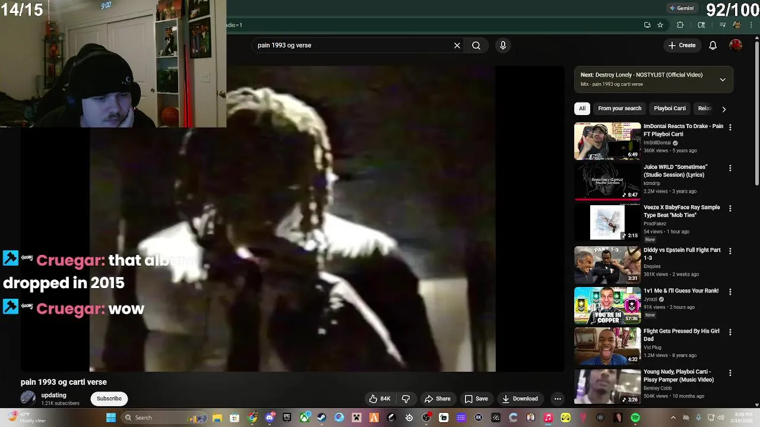Open Gemini in Chrome
This screenshot has height=427, width=760.
(681, 8)
